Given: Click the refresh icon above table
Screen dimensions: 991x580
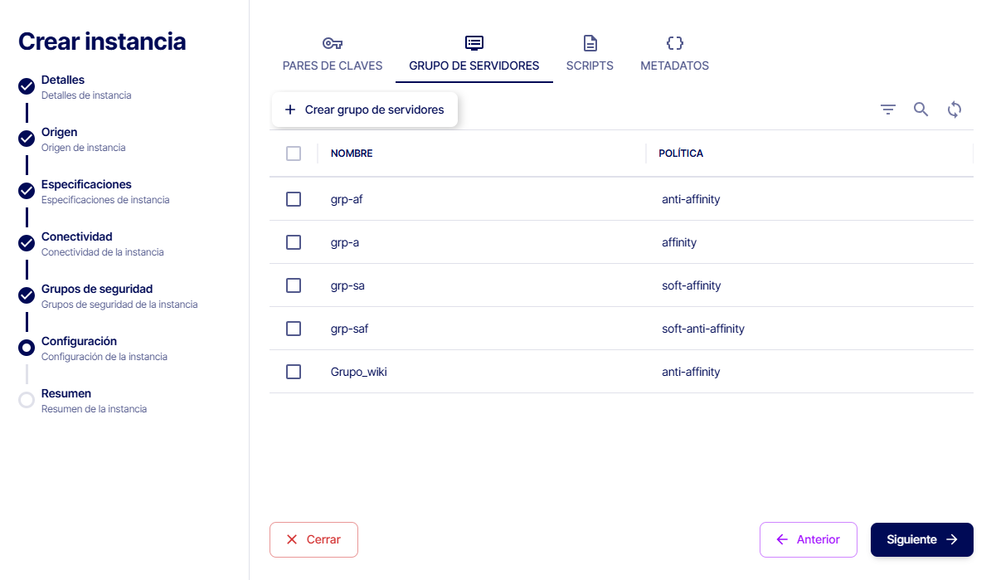Looking at the screenshot, I should (955, 110).
